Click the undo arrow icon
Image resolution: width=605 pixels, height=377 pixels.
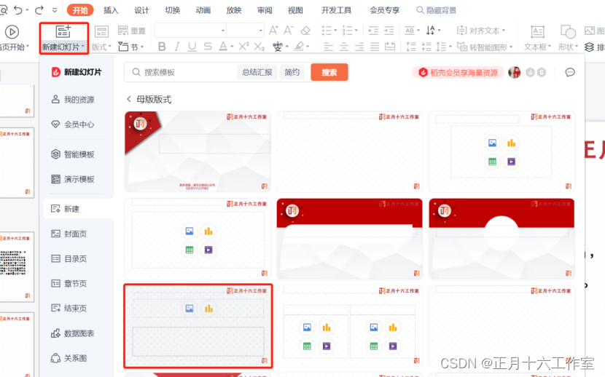18,10
